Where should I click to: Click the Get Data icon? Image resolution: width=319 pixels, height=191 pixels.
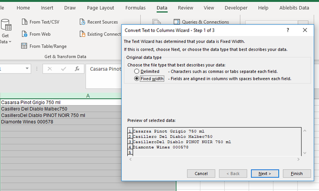6,24
